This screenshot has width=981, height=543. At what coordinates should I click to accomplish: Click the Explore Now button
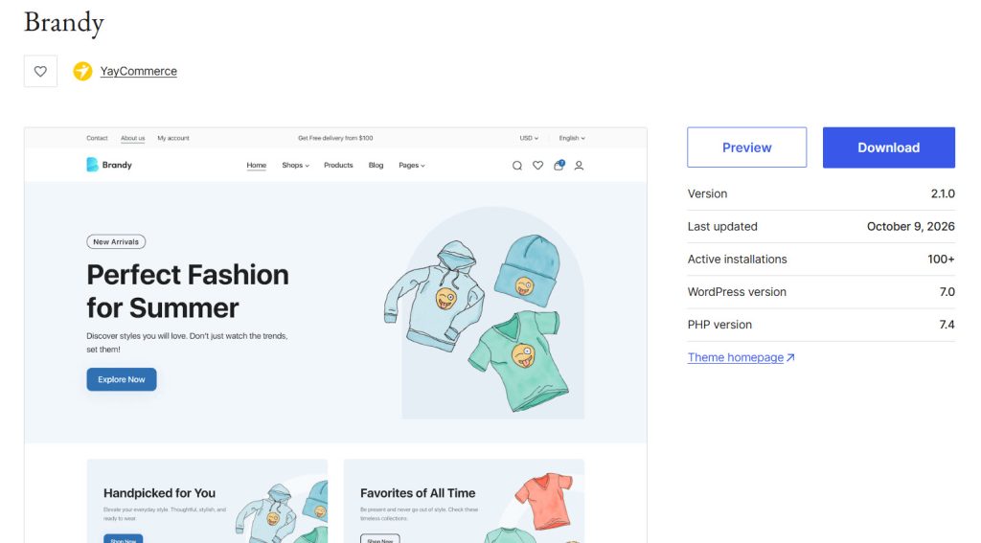point(122,380)
